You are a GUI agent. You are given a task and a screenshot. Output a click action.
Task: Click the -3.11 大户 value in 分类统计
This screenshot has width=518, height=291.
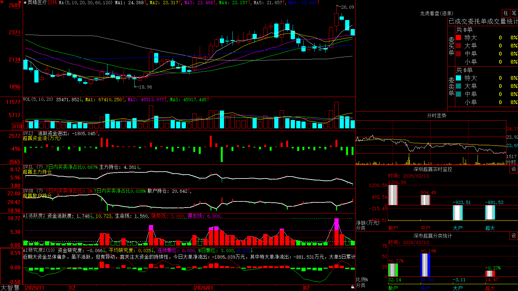click(459, 280)
